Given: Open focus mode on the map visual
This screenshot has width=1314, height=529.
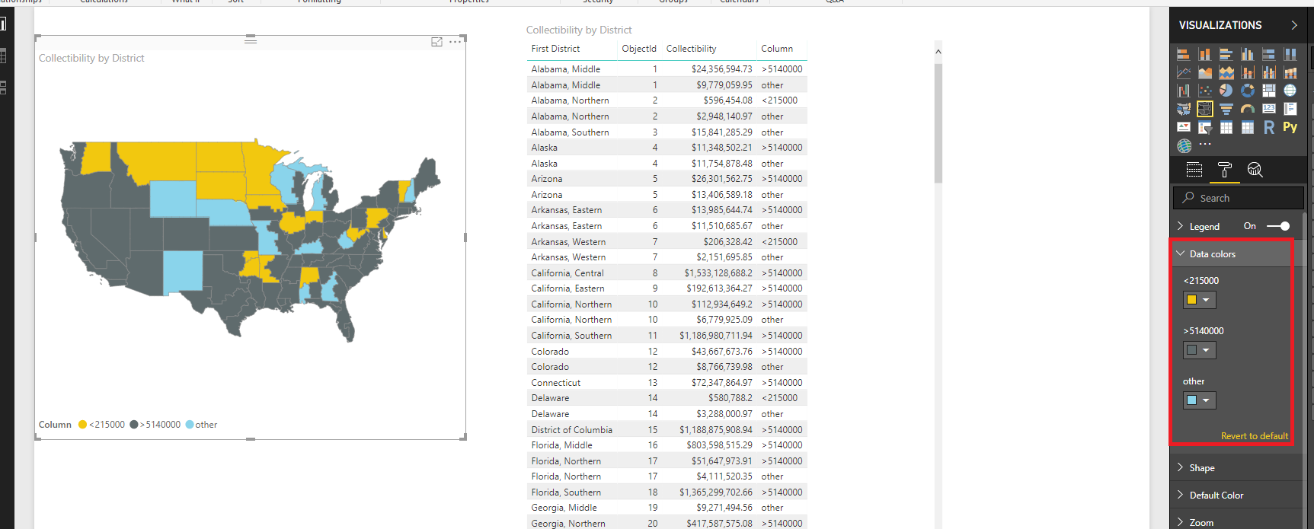Looking at the screenshot, I should coord(436,42).
